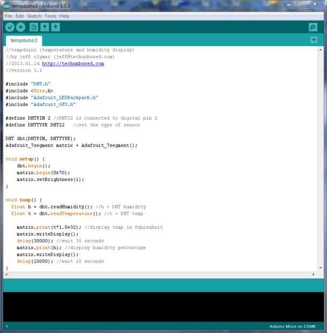The image size is (327, 333).
Task: Minimize the Arduino window
Action: [x=289, y=5]
